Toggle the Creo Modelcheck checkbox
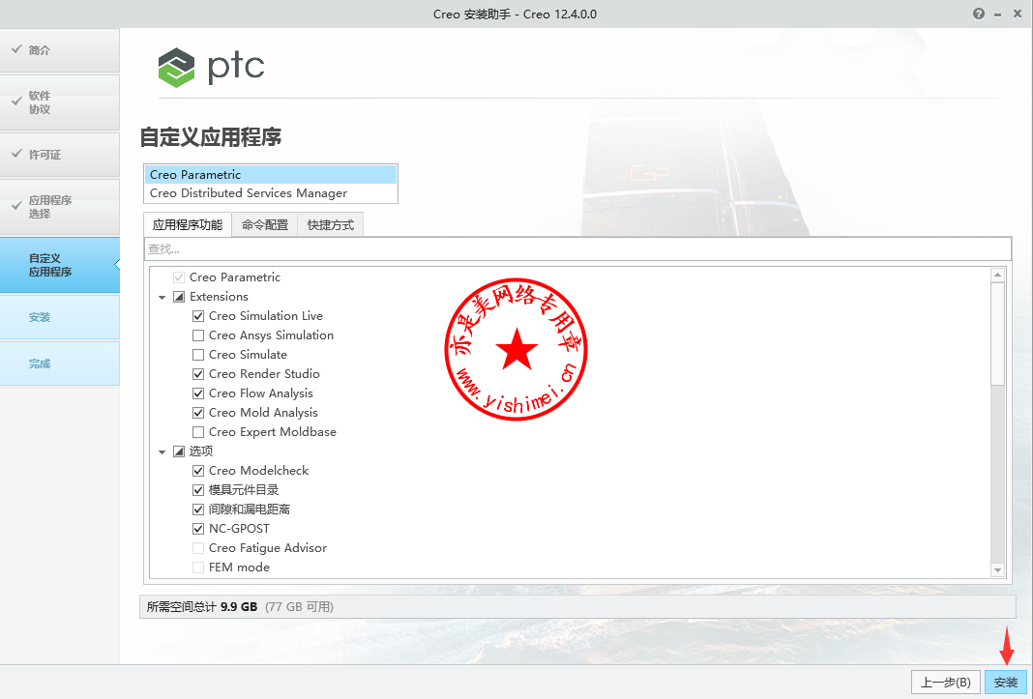 click(x=197, y=471)
